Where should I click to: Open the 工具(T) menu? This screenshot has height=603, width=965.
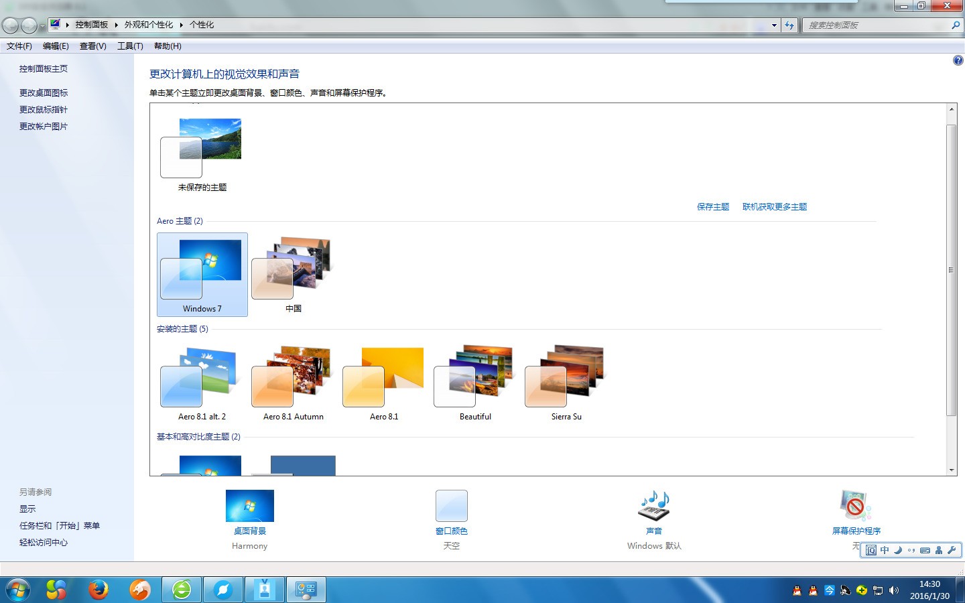click(x=130, y=46)
